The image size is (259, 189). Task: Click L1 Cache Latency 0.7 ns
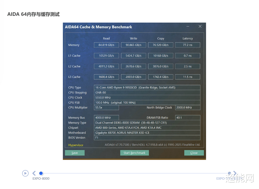(x=188, y=56)
